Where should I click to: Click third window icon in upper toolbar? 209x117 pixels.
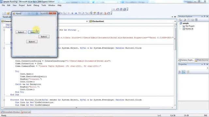coord(121,9)
